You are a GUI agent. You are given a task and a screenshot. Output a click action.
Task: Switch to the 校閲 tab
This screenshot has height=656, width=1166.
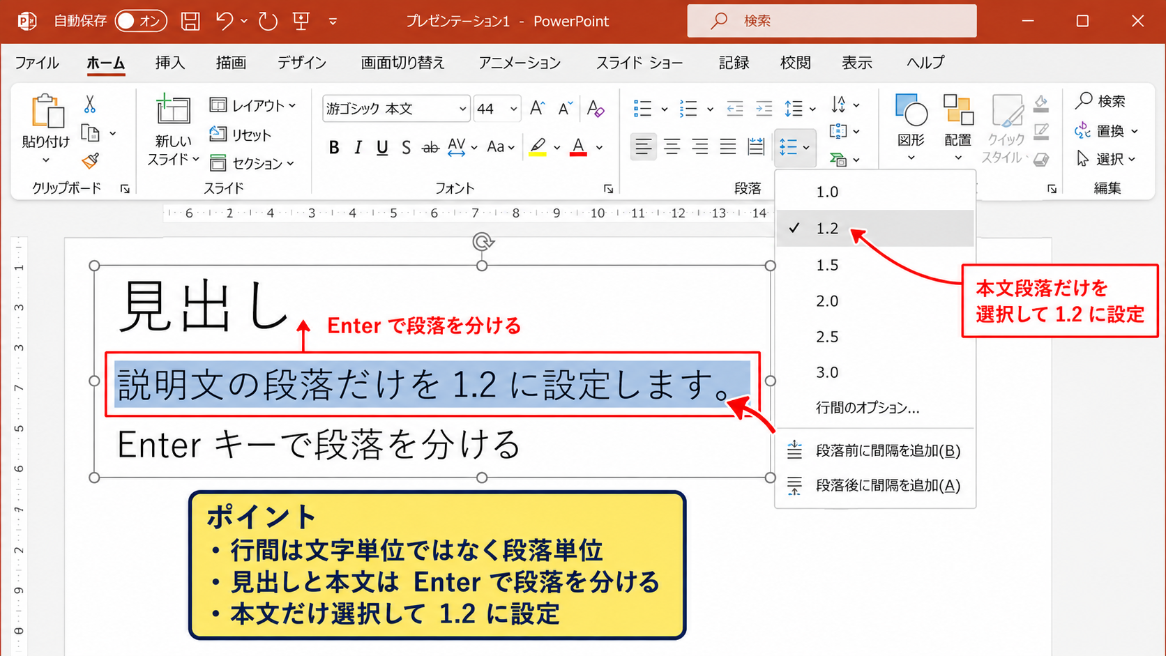point(796,63)
